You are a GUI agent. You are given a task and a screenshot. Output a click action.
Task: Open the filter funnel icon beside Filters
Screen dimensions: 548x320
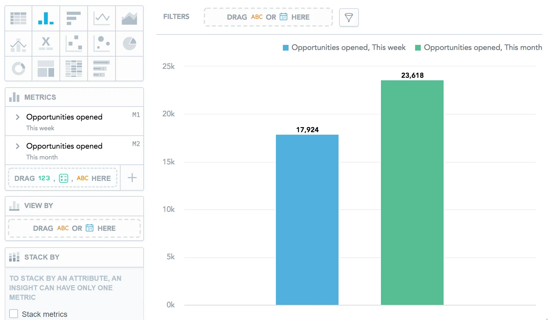[x=348, y=17]
